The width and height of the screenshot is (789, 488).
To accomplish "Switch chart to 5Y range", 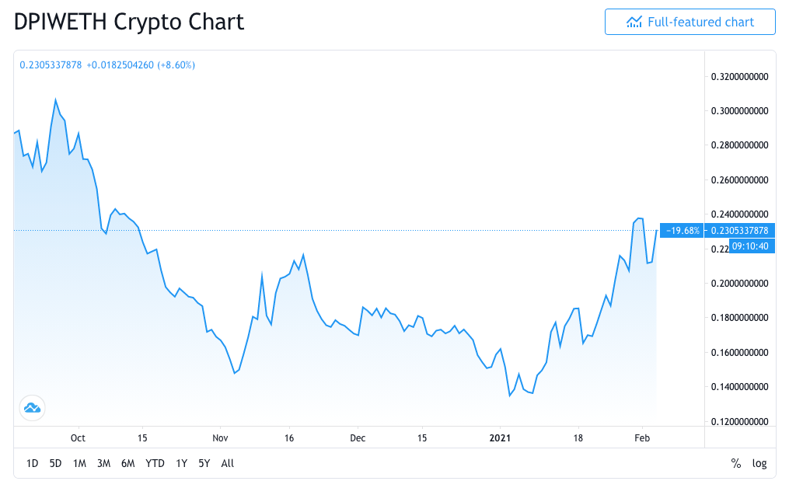I will click(x=204, y=463).
